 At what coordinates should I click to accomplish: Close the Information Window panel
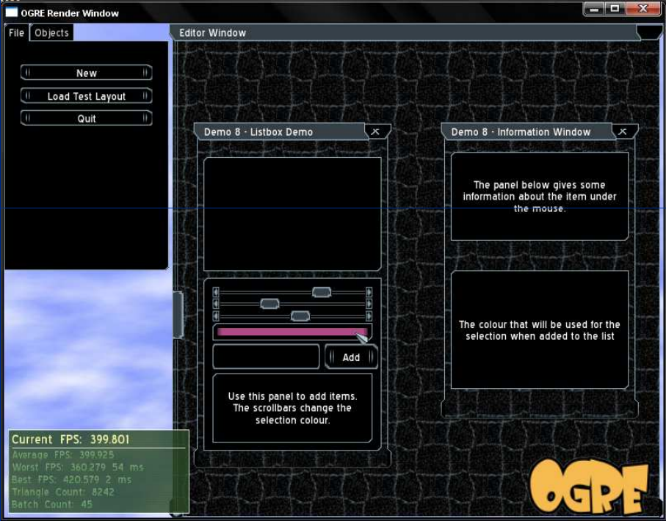pos(622,131)
